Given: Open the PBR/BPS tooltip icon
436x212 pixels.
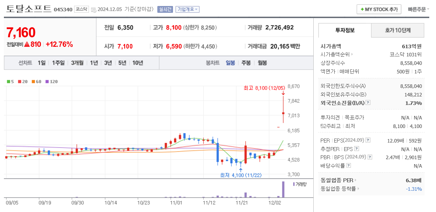Looking at the screenshot, I should click(x=369, y=157).
